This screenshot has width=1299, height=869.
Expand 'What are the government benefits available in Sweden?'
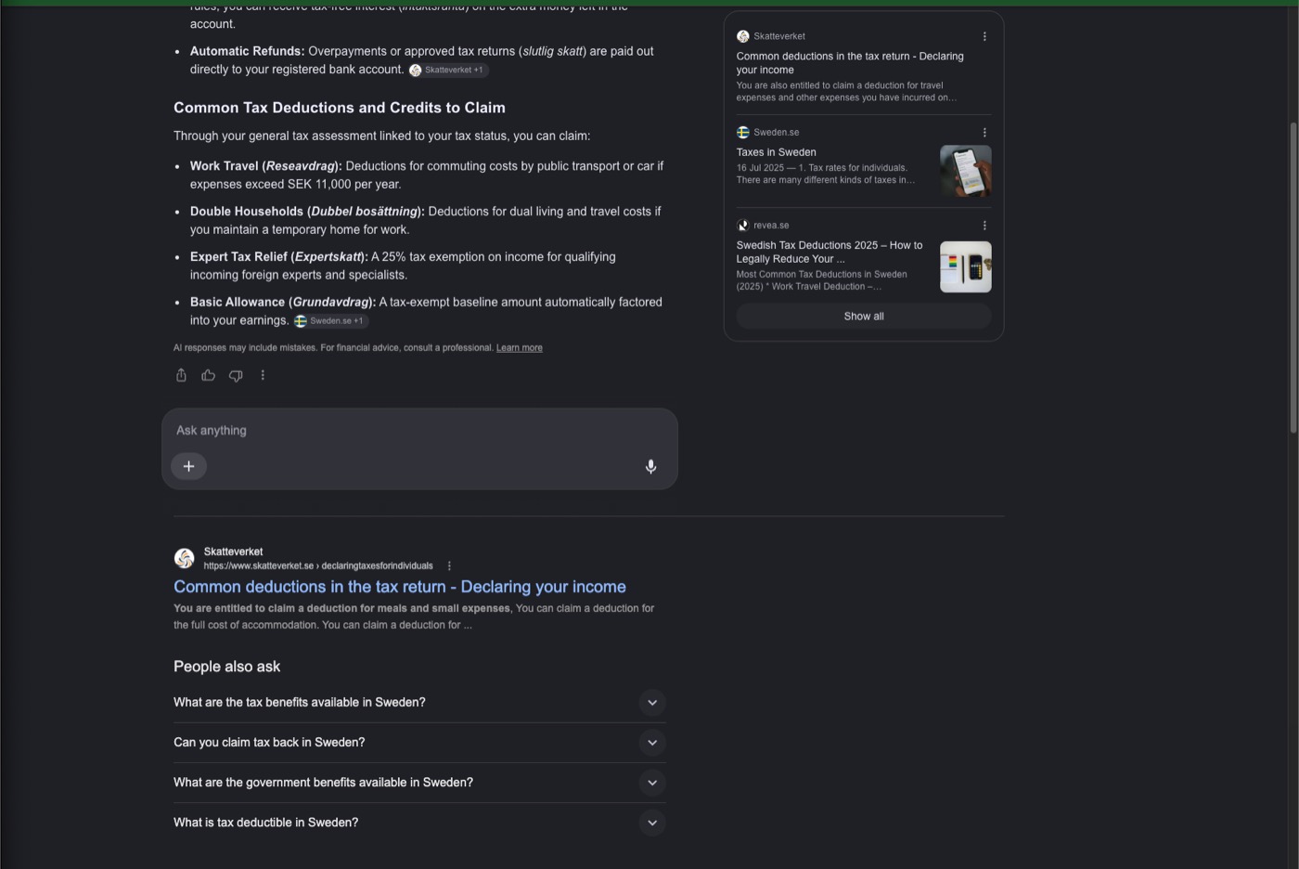coord(419,783)
